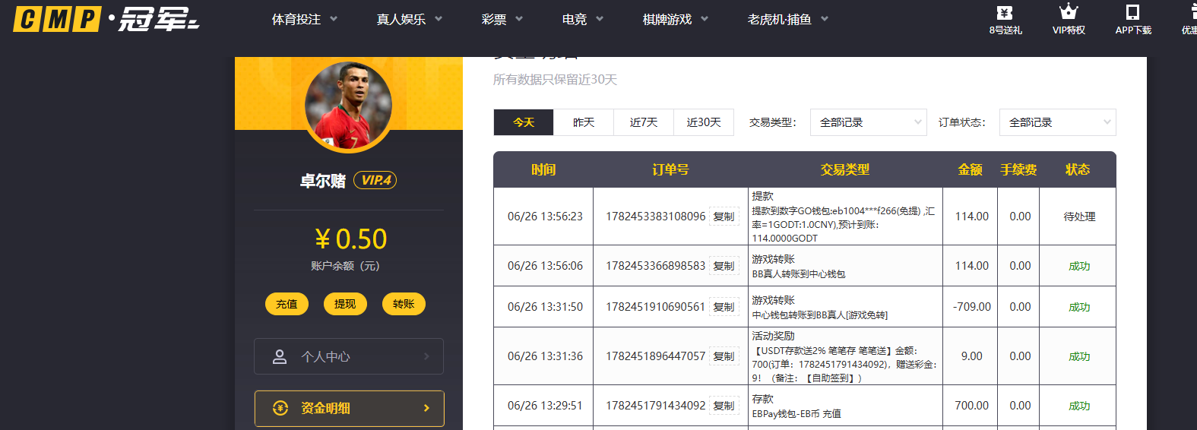Screen dimensions: 1197x430
Task: Click the 9.00 amount cell
Action: click(972, 356)
